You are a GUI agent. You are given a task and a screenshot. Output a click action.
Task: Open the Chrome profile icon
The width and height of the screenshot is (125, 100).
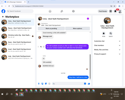(119, 6)
